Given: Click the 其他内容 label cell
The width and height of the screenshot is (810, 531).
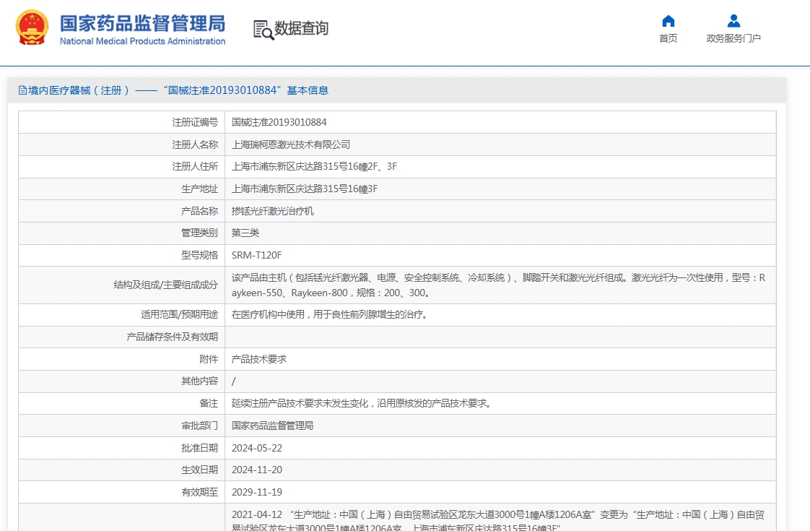Looking at the screenshot, I should point(122,381).
